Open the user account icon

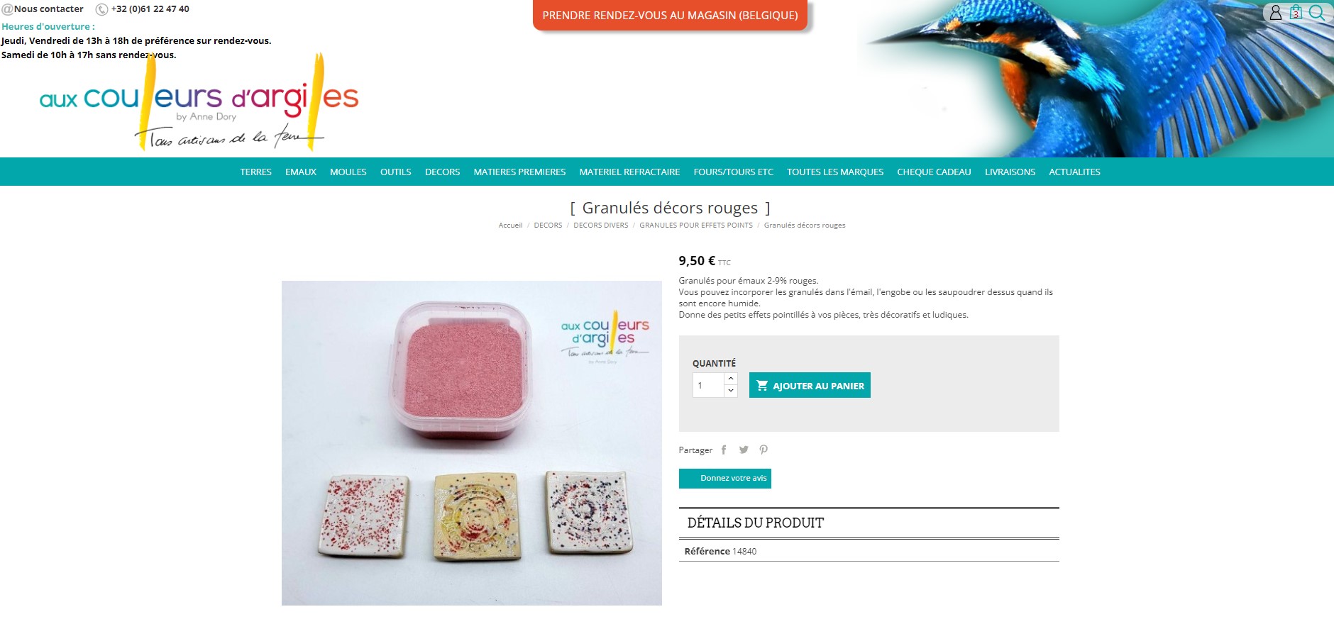(x=1276, y=12)
